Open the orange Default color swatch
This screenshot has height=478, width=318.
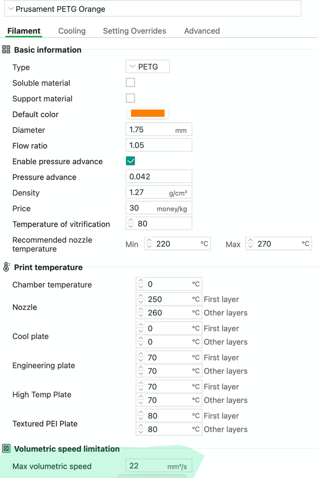148,113
